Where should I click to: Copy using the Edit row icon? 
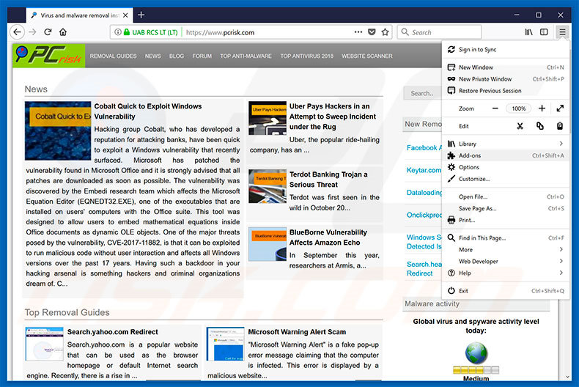pyautogui.click(x=539, y=126)
